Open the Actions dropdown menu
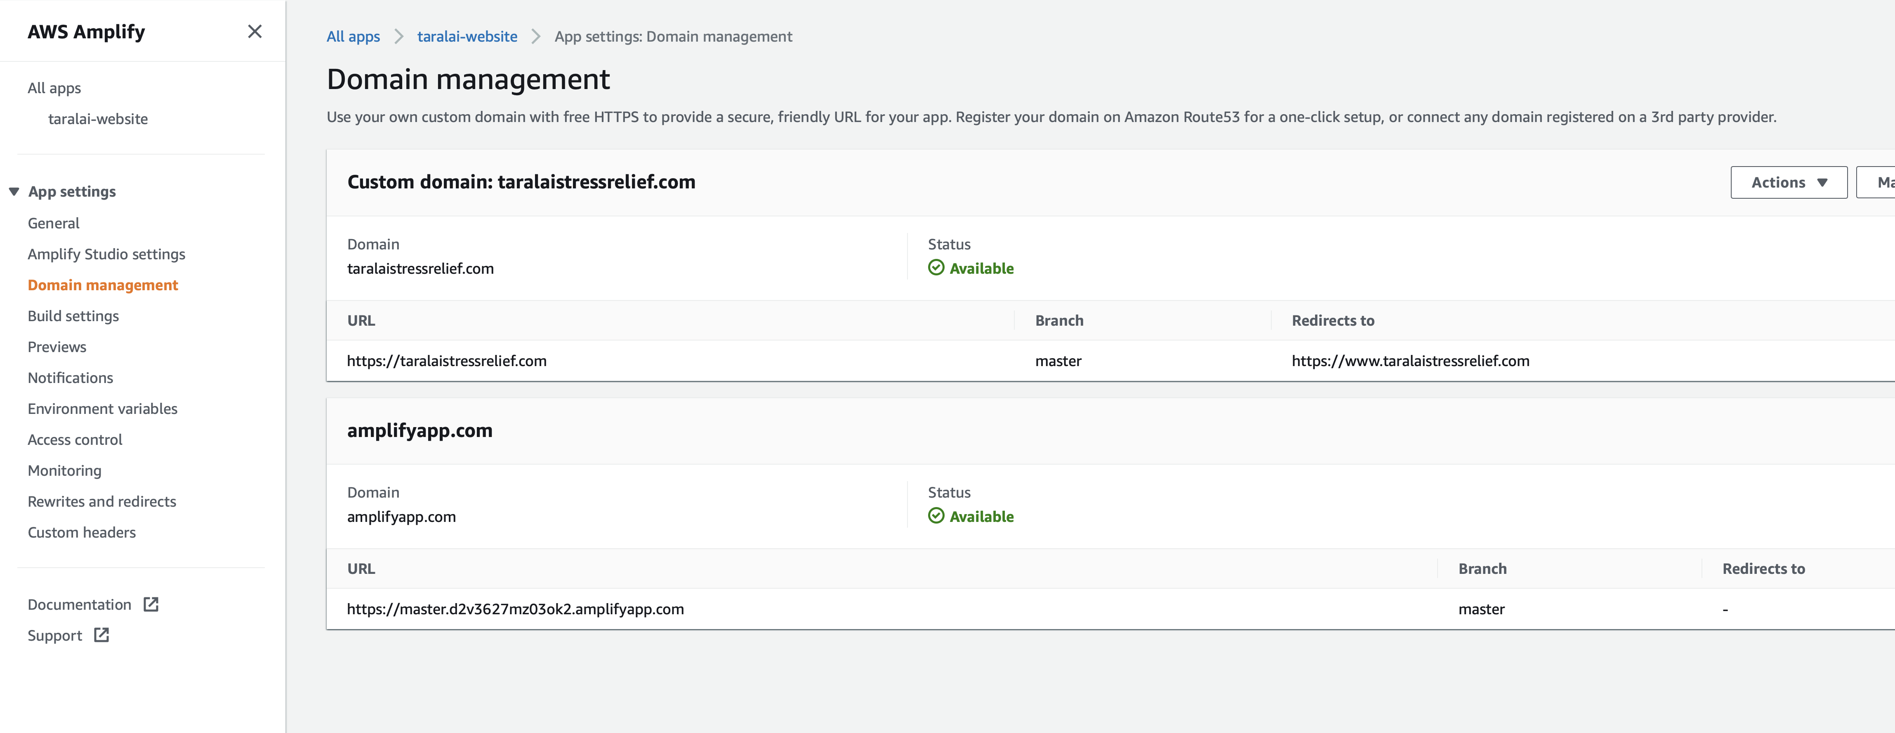The width and height of the screenshot is (1895, 733). point(1788,181)
